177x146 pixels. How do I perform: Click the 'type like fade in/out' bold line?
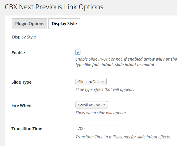[115, 65]
